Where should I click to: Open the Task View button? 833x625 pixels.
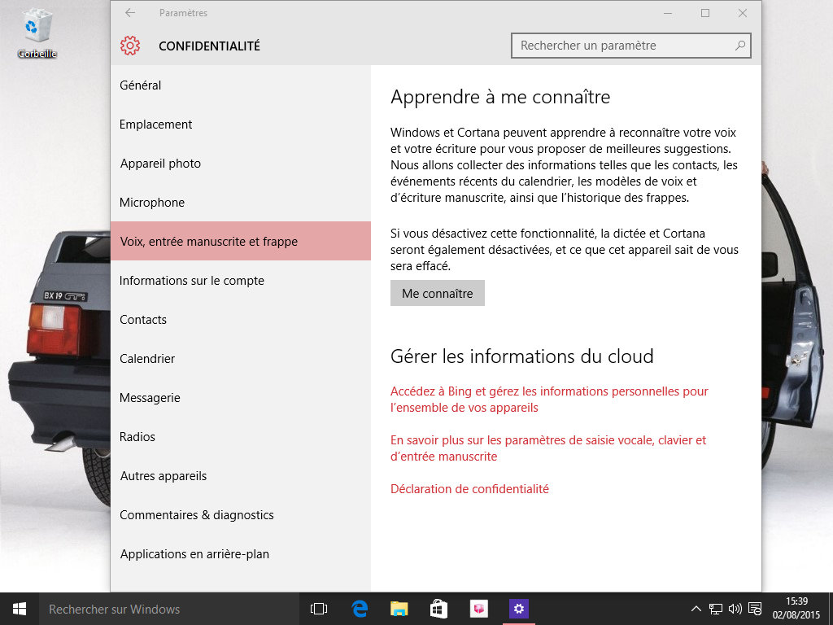(x=319, y=609)
